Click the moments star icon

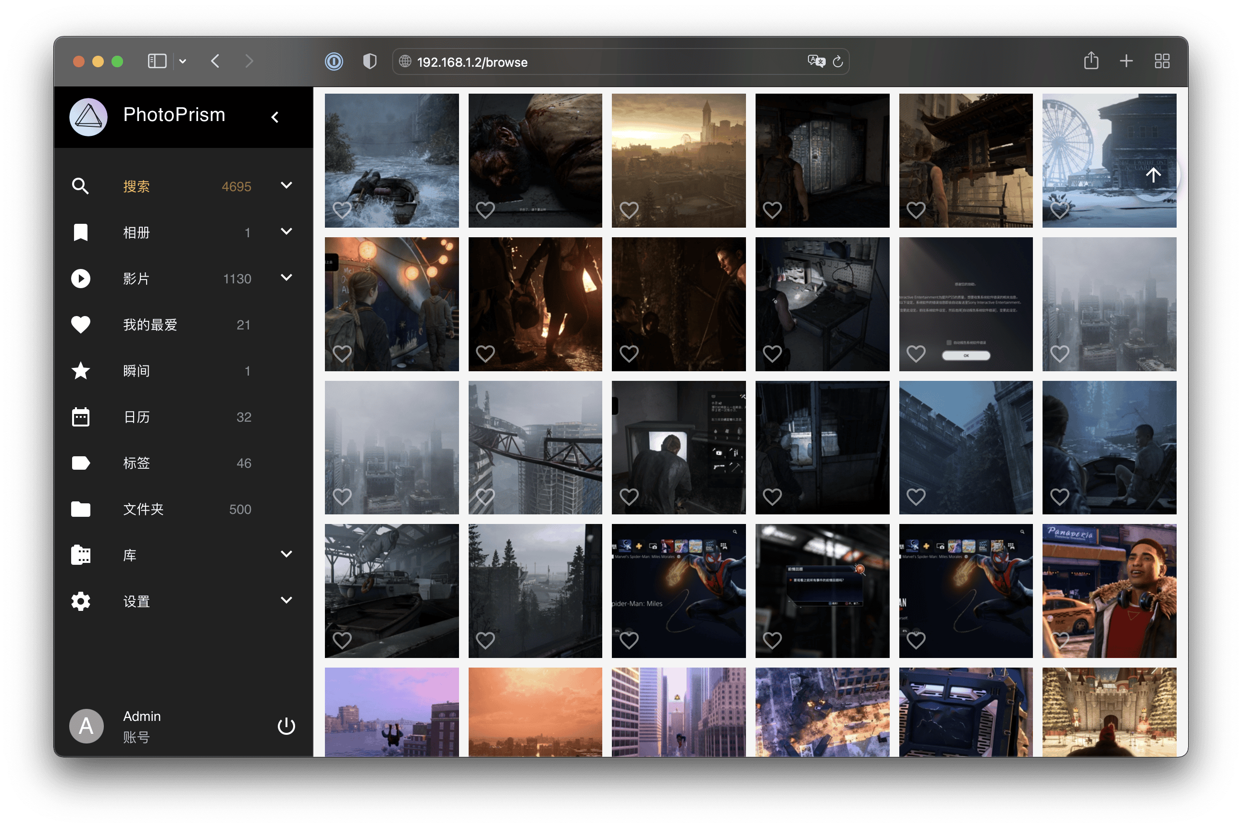click(x=81, y=371)
